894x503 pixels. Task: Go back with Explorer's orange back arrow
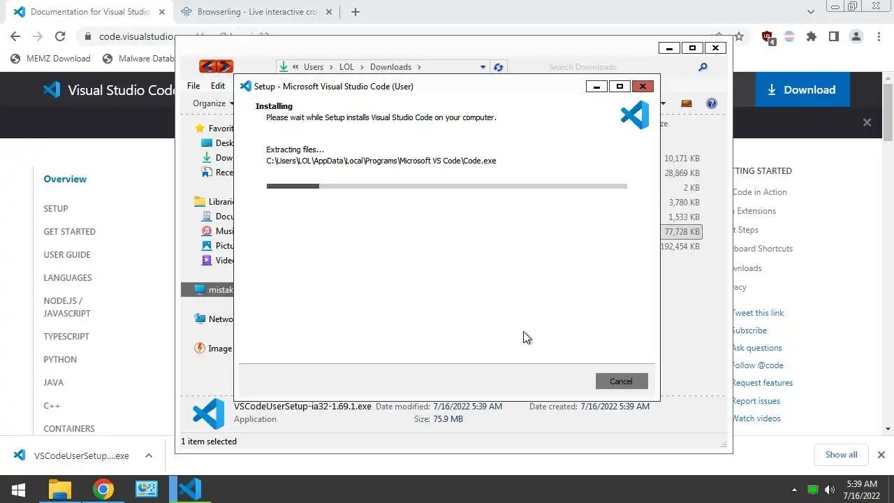207,66
